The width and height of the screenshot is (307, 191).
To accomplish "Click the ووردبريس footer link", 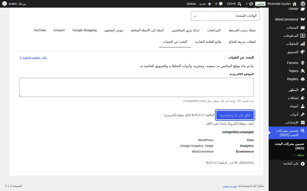I will click(x=230, y=186).
